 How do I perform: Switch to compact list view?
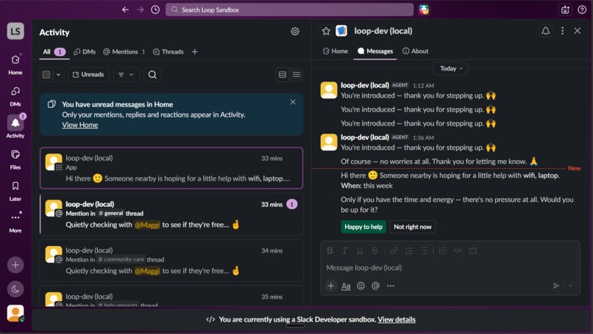[296, 75]
